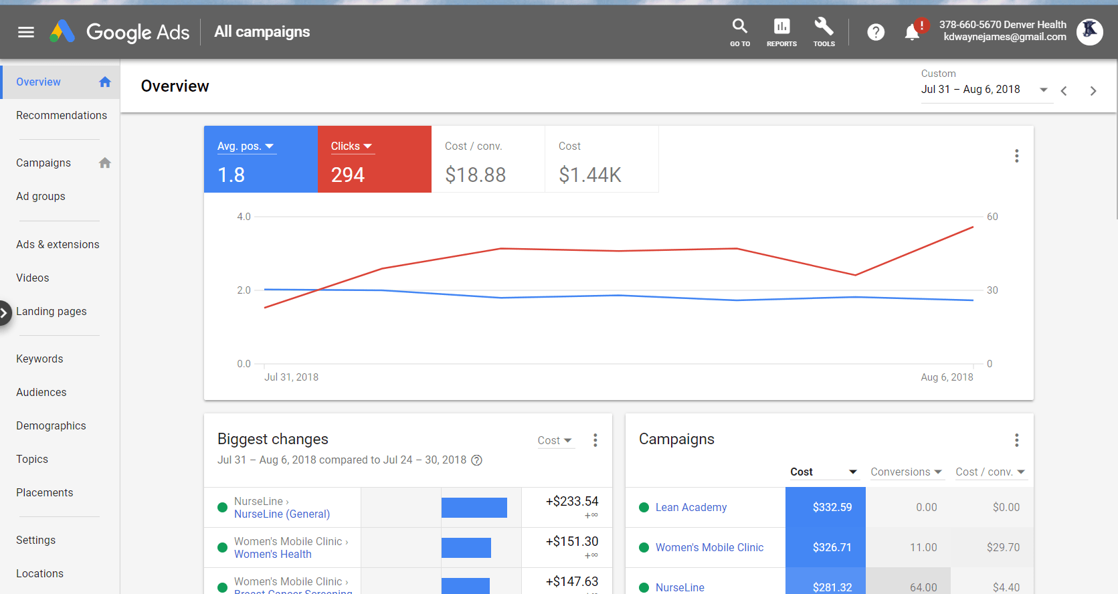Click the Go To search icon

739,31
